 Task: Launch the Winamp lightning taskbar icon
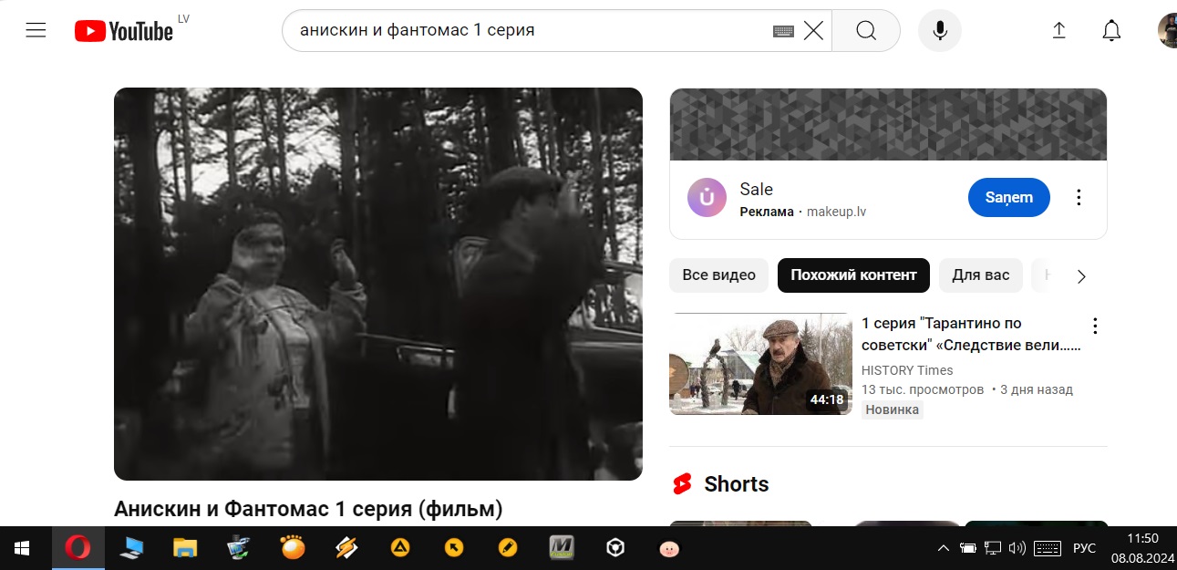[x=346, y=548]
